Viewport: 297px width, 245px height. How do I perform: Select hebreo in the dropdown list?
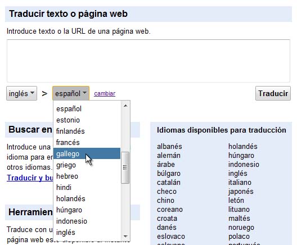tap(87, 176)
